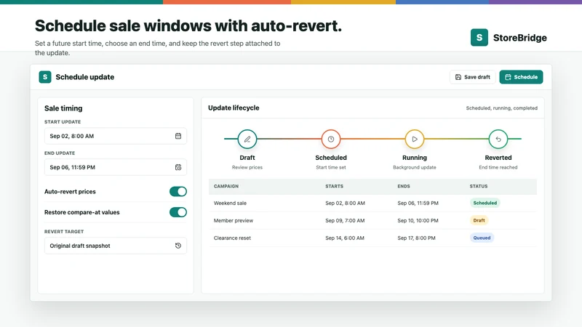Viewport: 582px width, 327px height.
Task: Select the Scheduled clock lifecycle step
Action: pos(331,139)
